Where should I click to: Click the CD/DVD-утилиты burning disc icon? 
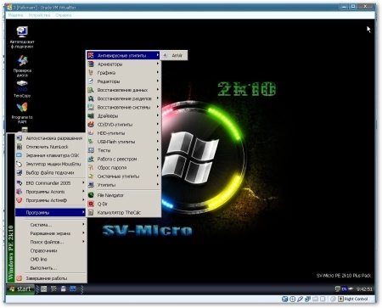point(91,125)
